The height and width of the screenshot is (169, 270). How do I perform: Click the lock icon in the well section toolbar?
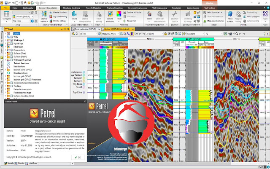165,34
